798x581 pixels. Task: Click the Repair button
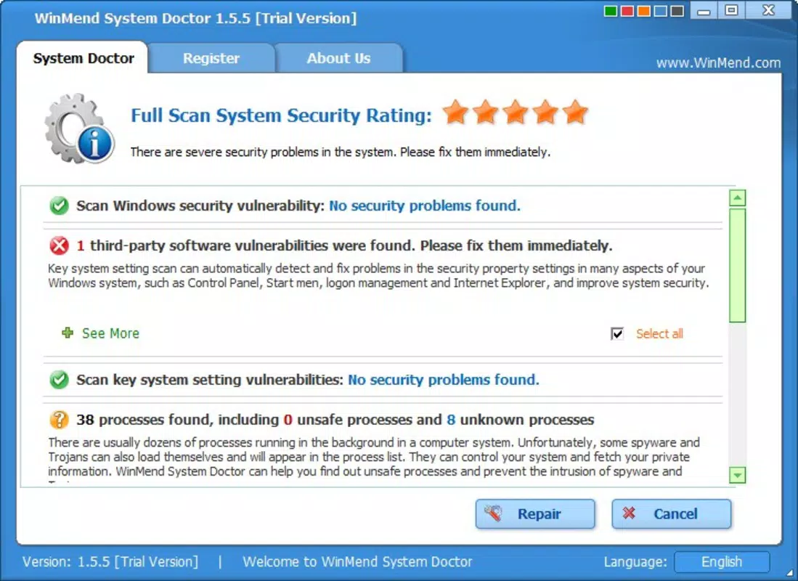point(535,513)
